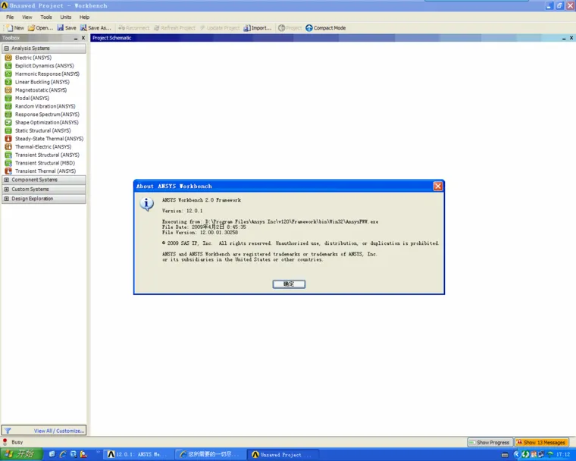This screenshot has width=576, height=461.
Task: Close the About ANSYS Workbench dialog
Action: tap(437, 186)
